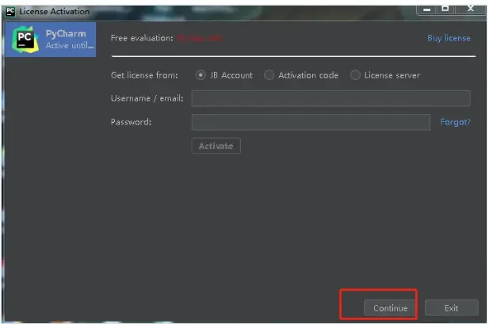Select the JB Account radio option
This screenshot has height=324, width=489.
(x=201, y=75)
